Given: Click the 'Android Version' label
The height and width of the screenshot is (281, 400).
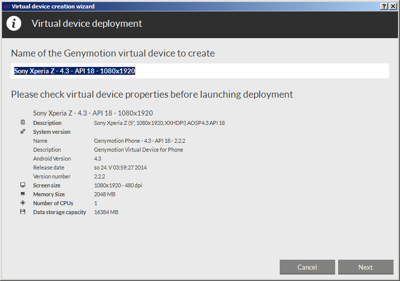Looking at the screenshot, I should point(52,159).
